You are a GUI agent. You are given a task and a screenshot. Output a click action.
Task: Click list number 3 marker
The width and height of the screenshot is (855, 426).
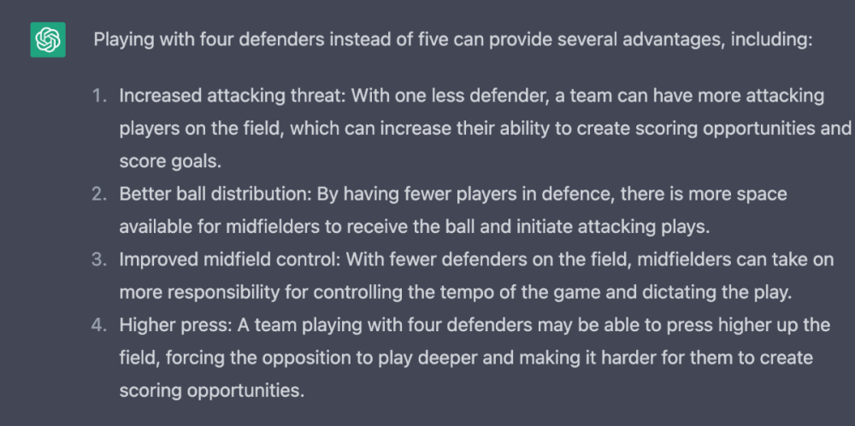coord(100,260)
